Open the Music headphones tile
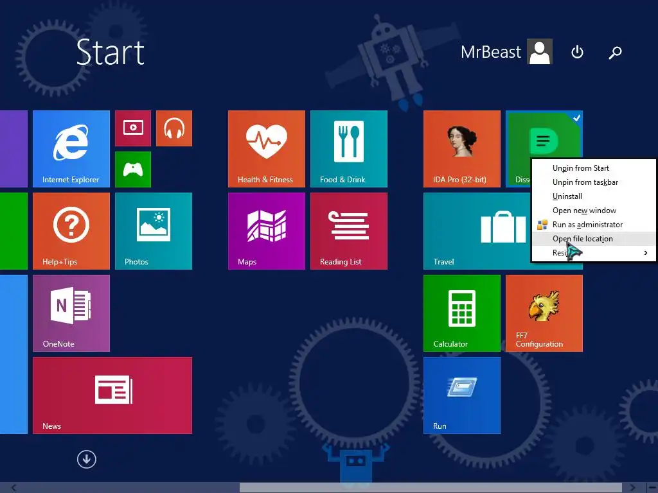The width and height of the screenshot is (658, 493). click(174, 128)
